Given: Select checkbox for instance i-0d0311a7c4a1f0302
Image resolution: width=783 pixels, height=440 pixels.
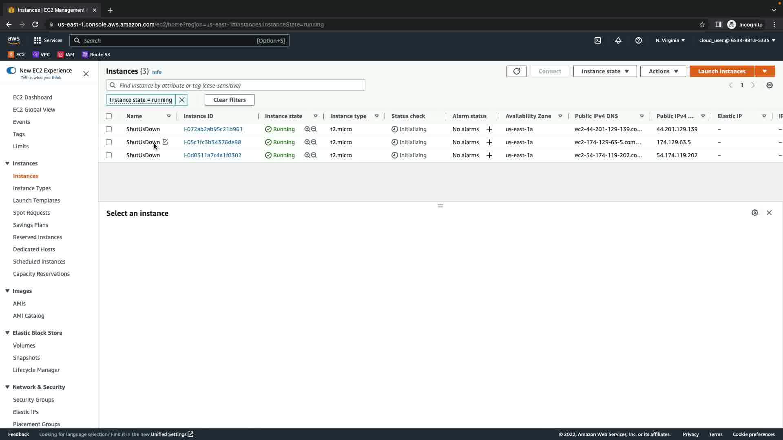Looking at the screenshot, I should [x=109, y=155].
